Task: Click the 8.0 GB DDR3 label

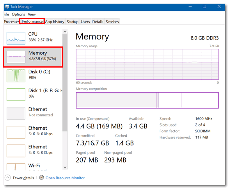Action: click(x=204, y=38)
